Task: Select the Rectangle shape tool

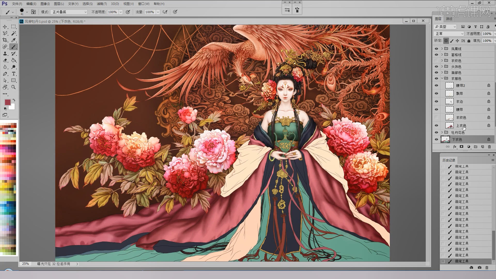Action: tap(14, 80)
